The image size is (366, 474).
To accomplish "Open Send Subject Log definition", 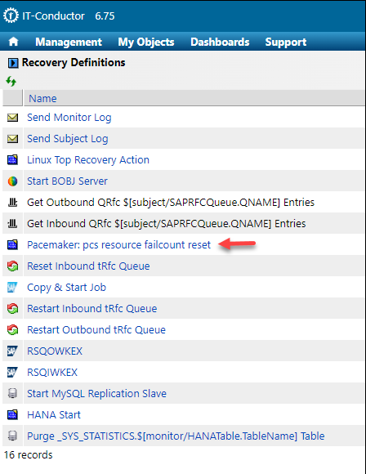I will click(x=67, y=139).
